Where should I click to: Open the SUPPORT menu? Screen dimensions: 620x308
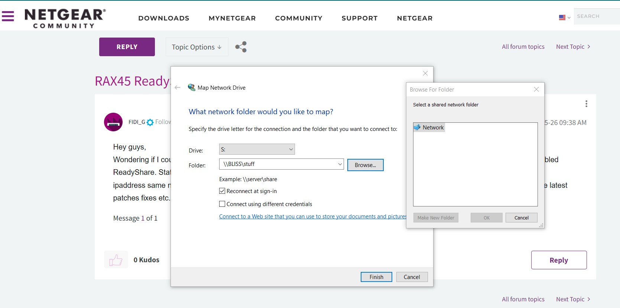click(360, 18)
